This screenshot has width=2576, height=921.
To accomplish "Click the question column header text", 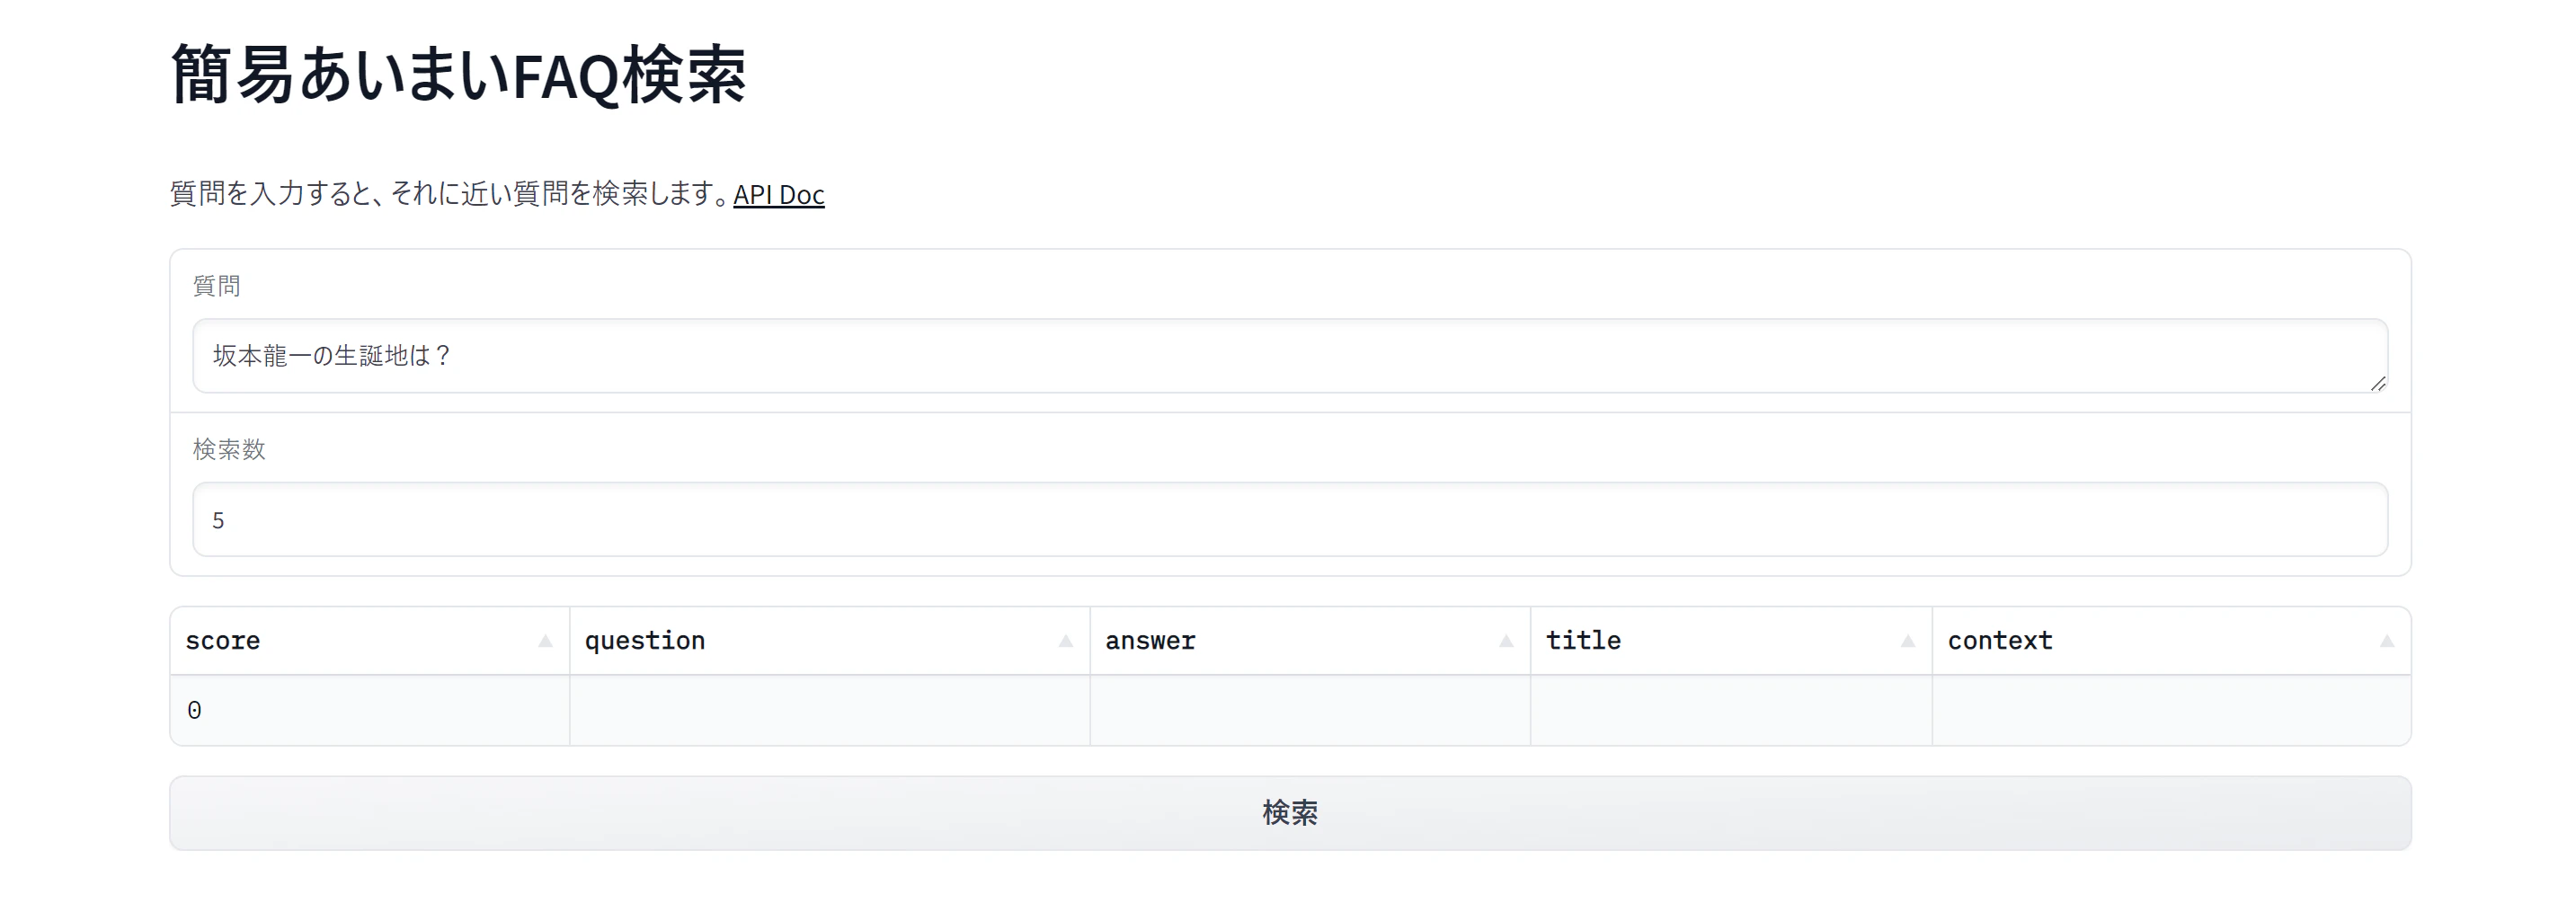I will pyautogui.click(x=645, y=641).
